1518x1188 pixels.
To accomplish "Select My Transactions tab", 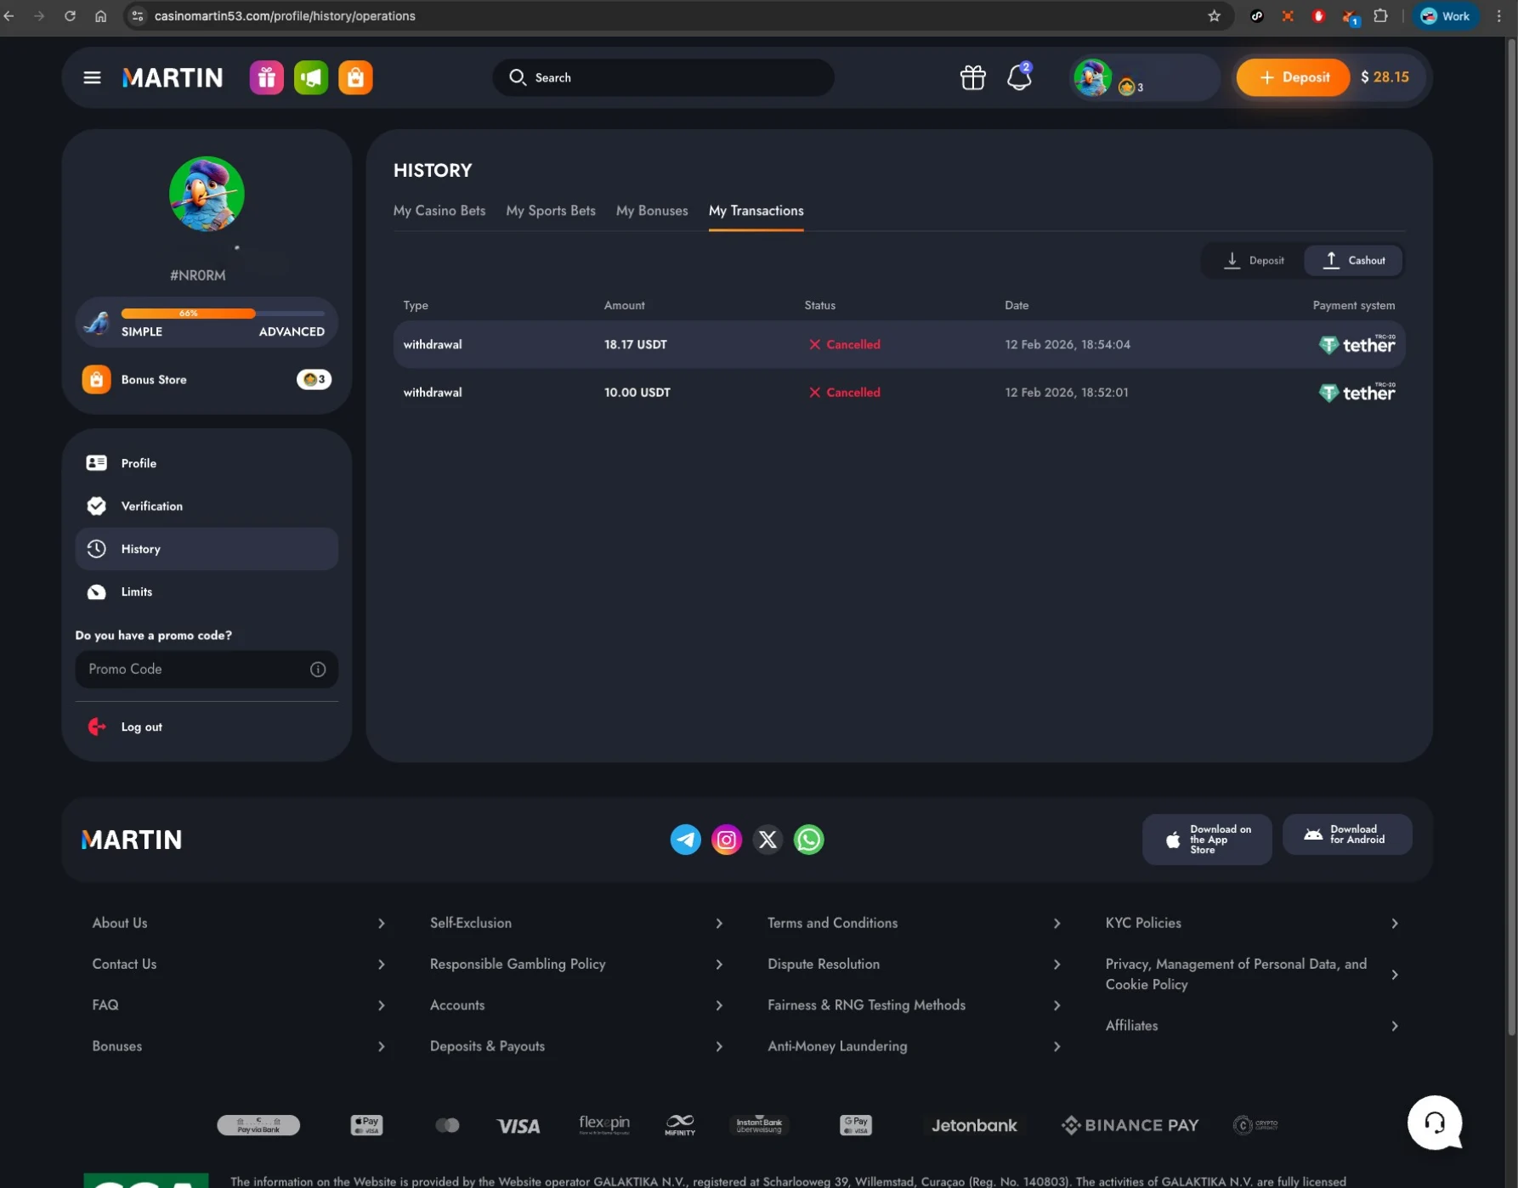I will tap(756, 211).
